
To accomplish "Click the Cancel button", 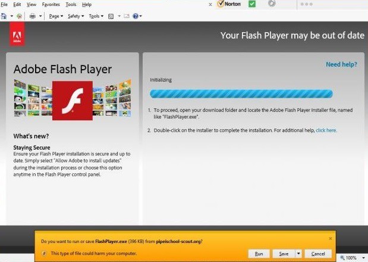I will pos(318,254).
